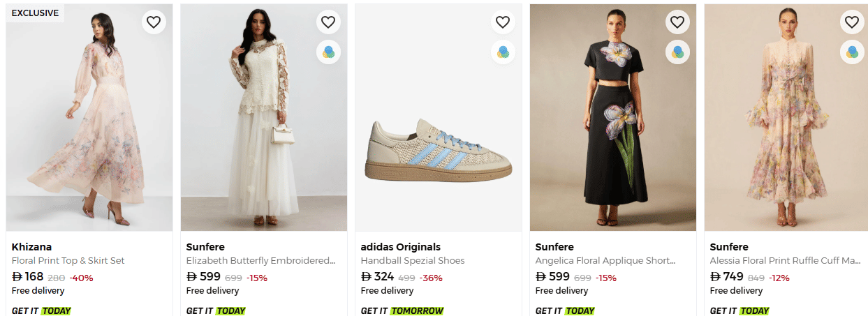Save Alessia Floral Print dress to wishlist
Image resolution: width=868 pixels, height=316 pixels.
pos(852,22)
